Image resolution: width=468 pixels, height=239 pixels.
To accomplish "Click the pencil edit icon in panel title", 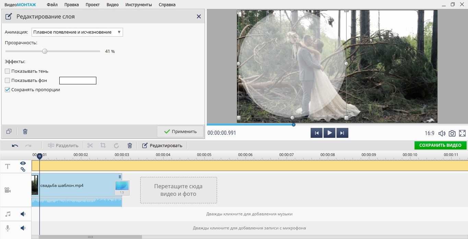I will point(9,16).
